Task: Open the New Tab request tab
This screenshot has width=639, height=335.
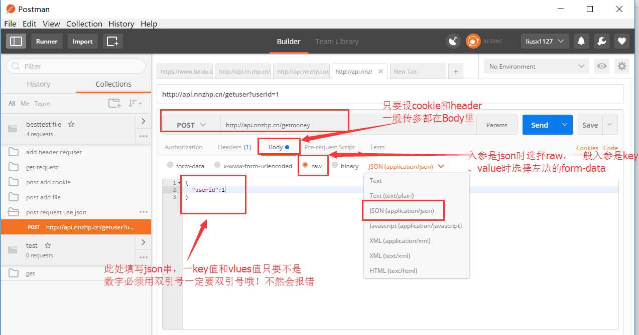Action: [418, 72]
